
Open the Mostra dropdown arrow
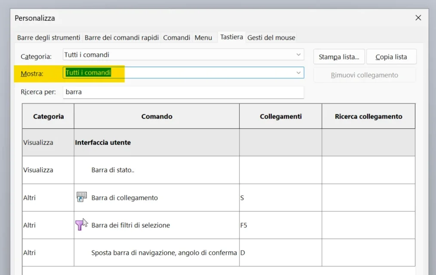[298, 73]
